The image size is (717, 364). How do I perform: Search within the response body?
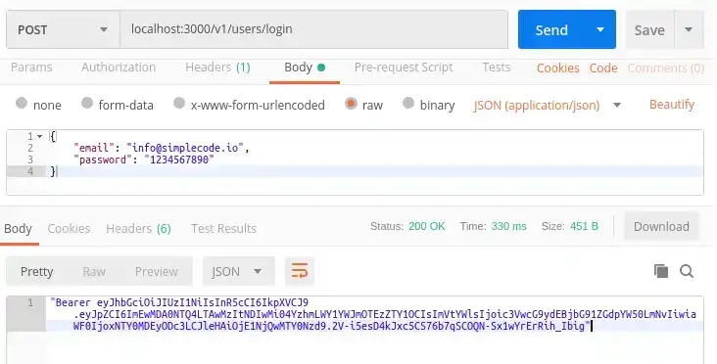(x=687, y=271)
